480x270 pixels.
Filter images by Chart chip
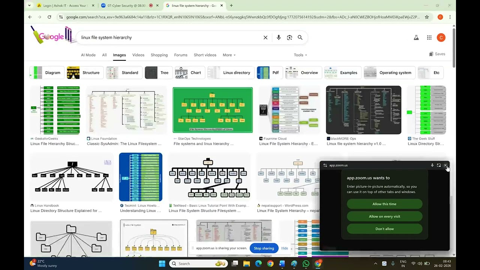tap(190, 73)
